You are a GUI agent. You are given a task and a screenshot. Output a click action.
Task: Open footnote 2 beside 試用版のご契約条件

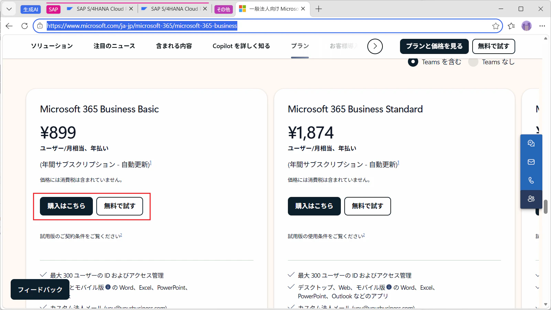click(121, 235)
